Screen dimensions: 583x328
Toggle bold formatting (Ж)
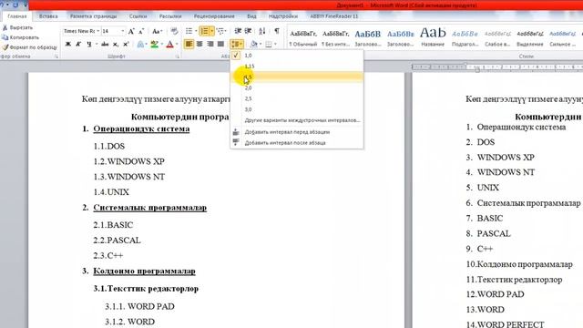click(x=68, y=45)
